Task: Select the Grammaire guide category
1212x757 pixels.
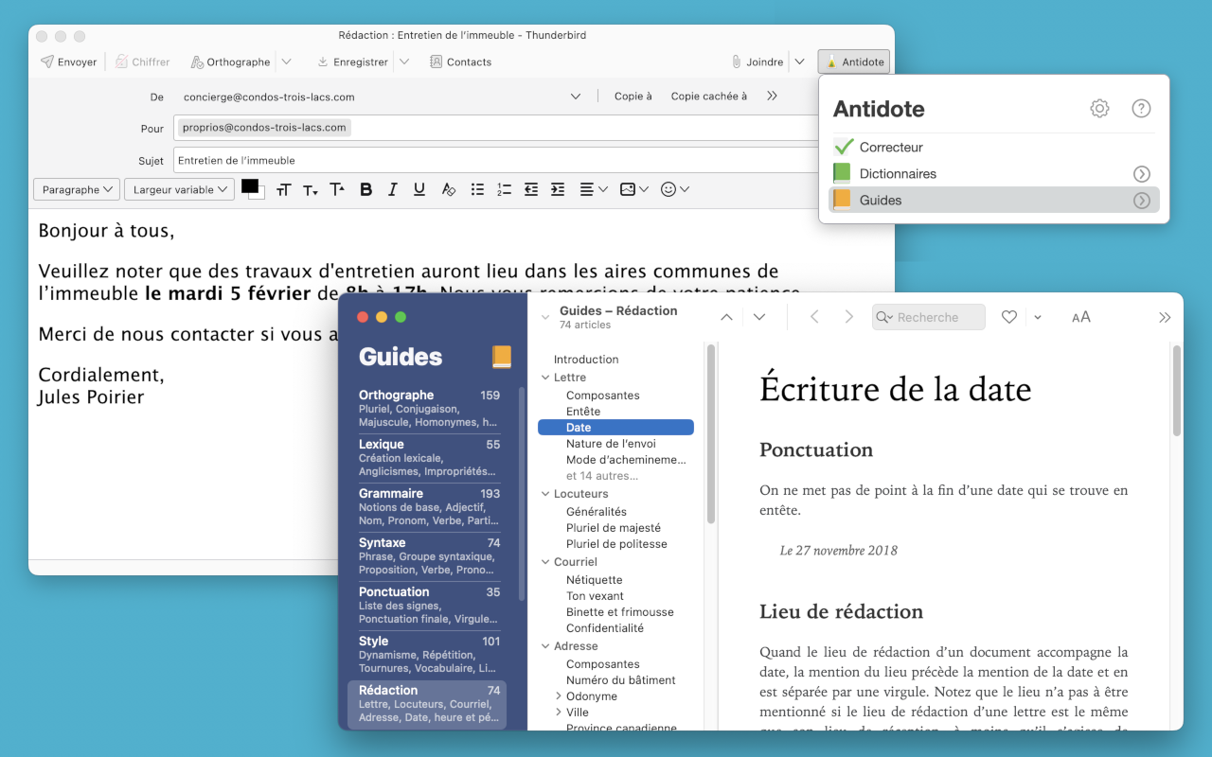Action: coord(429,507)
